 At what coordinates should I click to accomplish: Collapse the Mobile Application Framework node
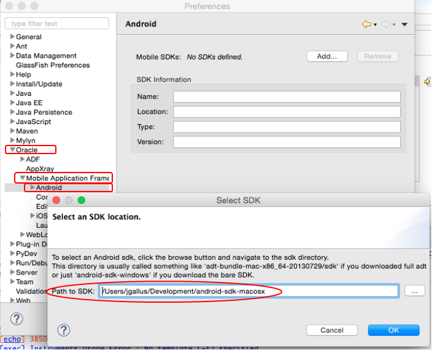23,178
